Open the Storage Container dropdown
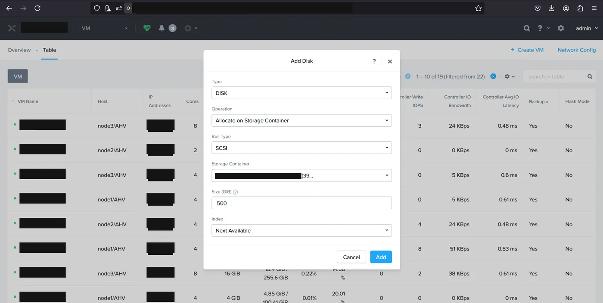Image resolution: width=603 pixels, height=303 pixels. [301, 175]
